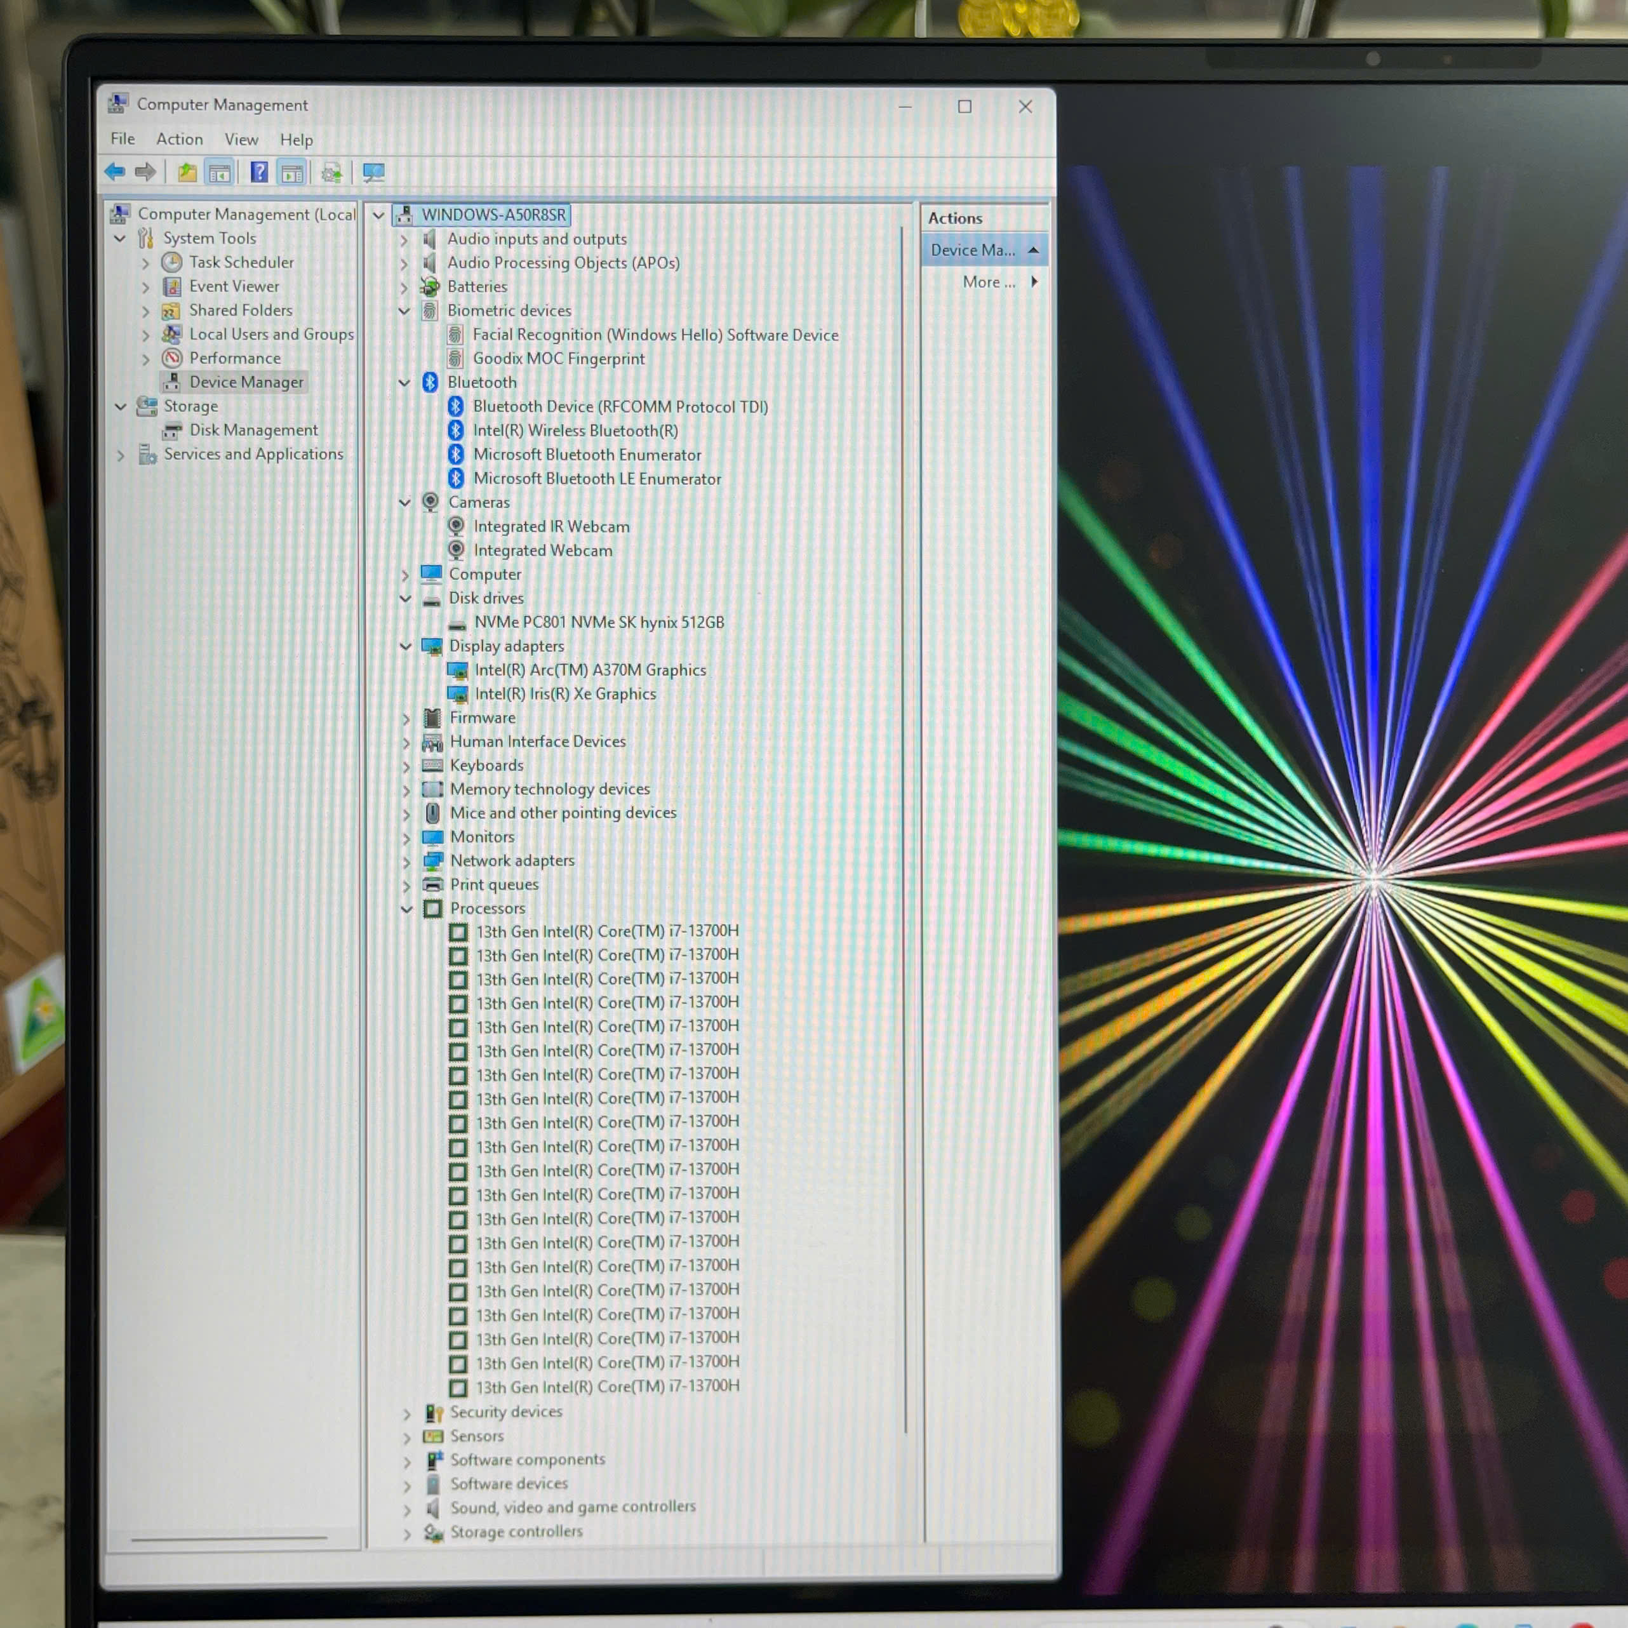Screen dimensions: 1628x1628
Task: Click the Network adapters category icon
Action: (432, 860)
